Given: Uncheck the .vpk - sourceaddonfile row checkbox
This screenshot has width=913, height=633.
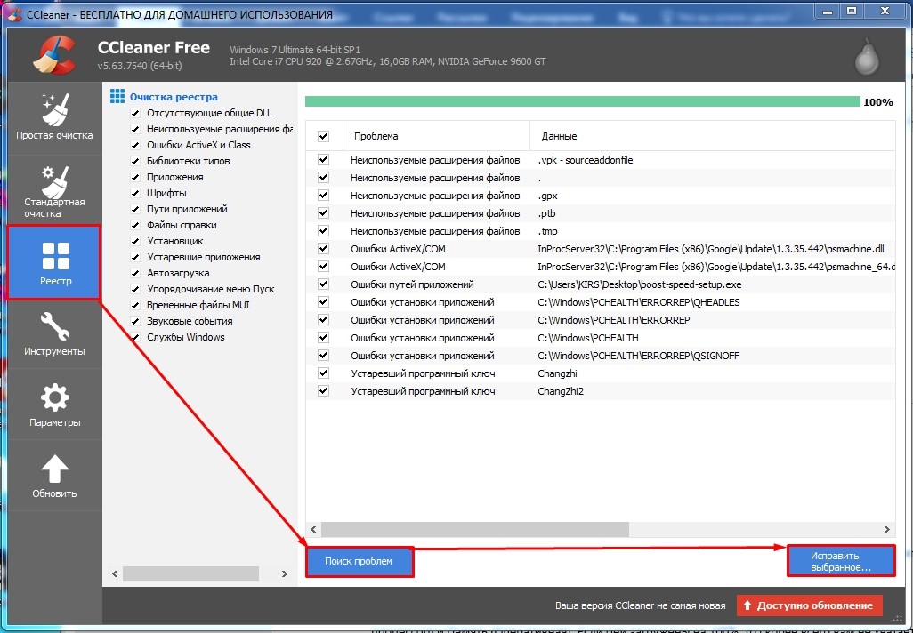Looking at the screenshot, I should tap(323, 159).
